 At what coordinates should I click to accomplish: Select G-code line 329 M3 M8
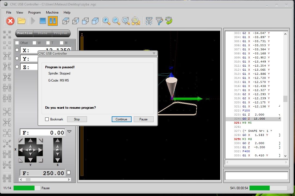point(253,139)
